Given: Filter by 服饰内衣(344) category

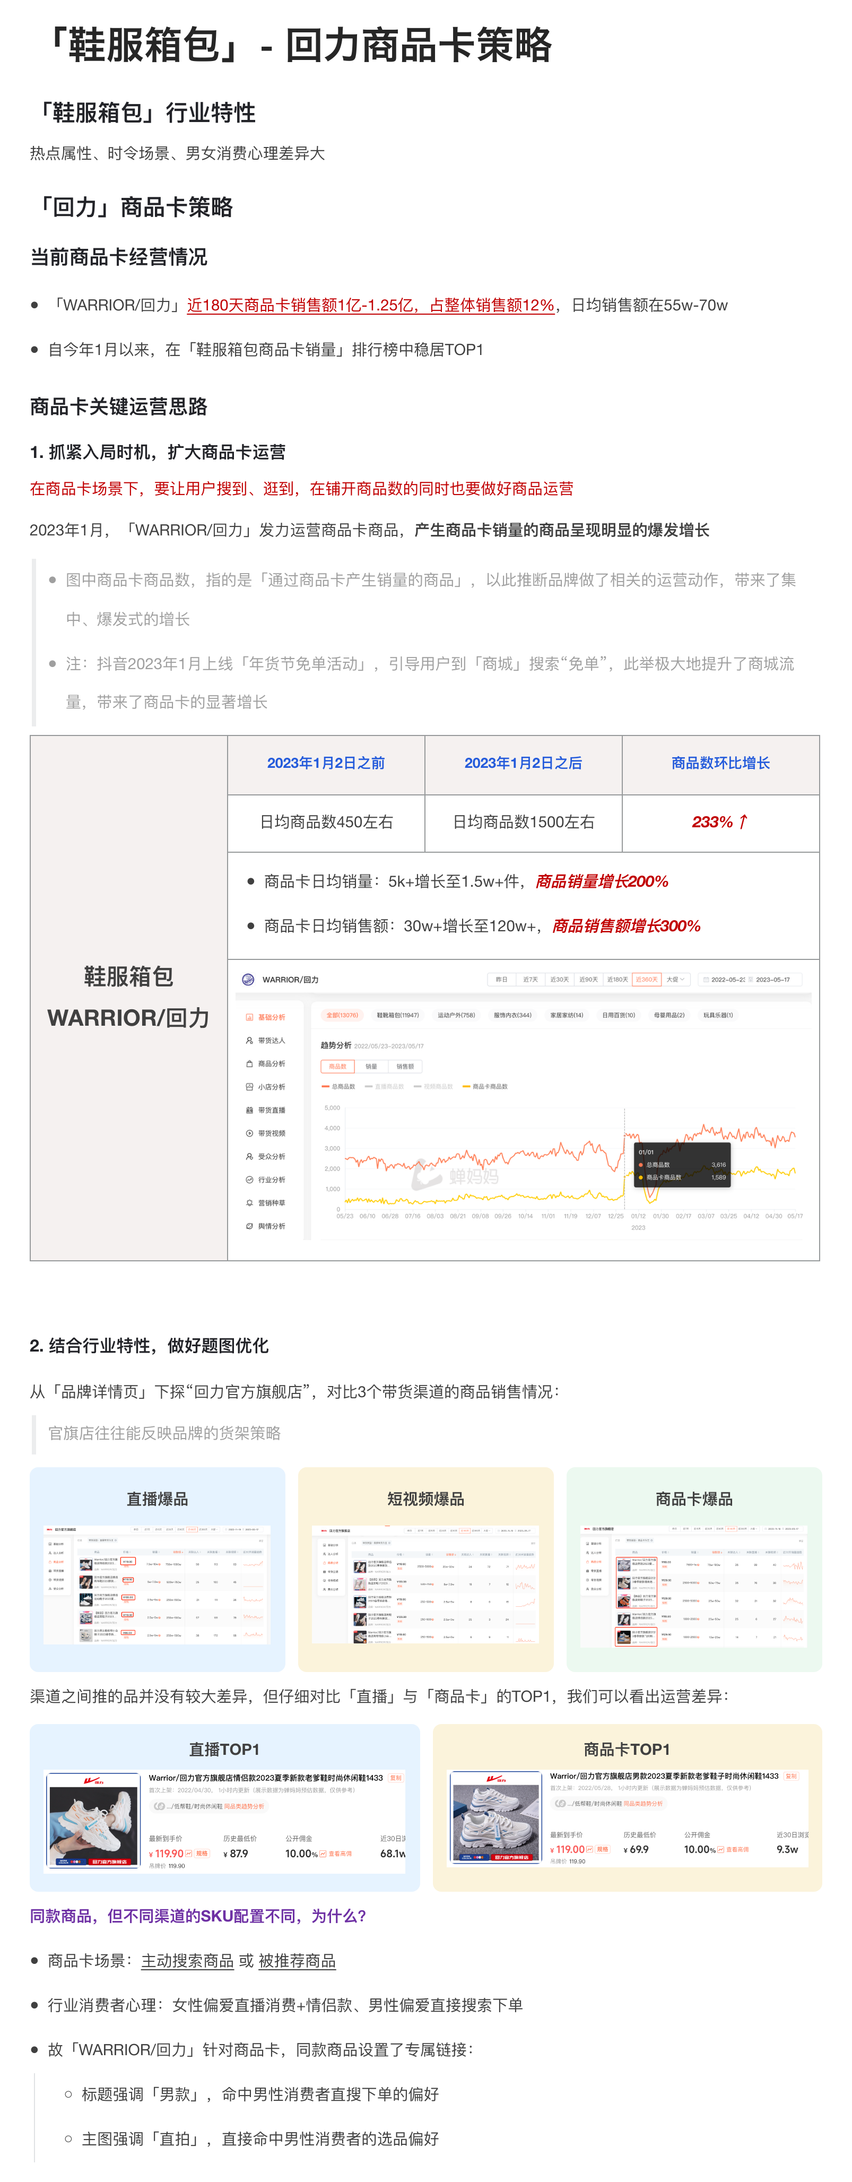Looking at the screenshot, I should [x=512, y=1015].
